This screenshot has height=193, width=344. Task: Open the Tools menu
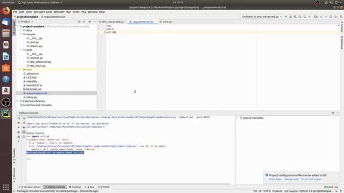tap(76, 12)
